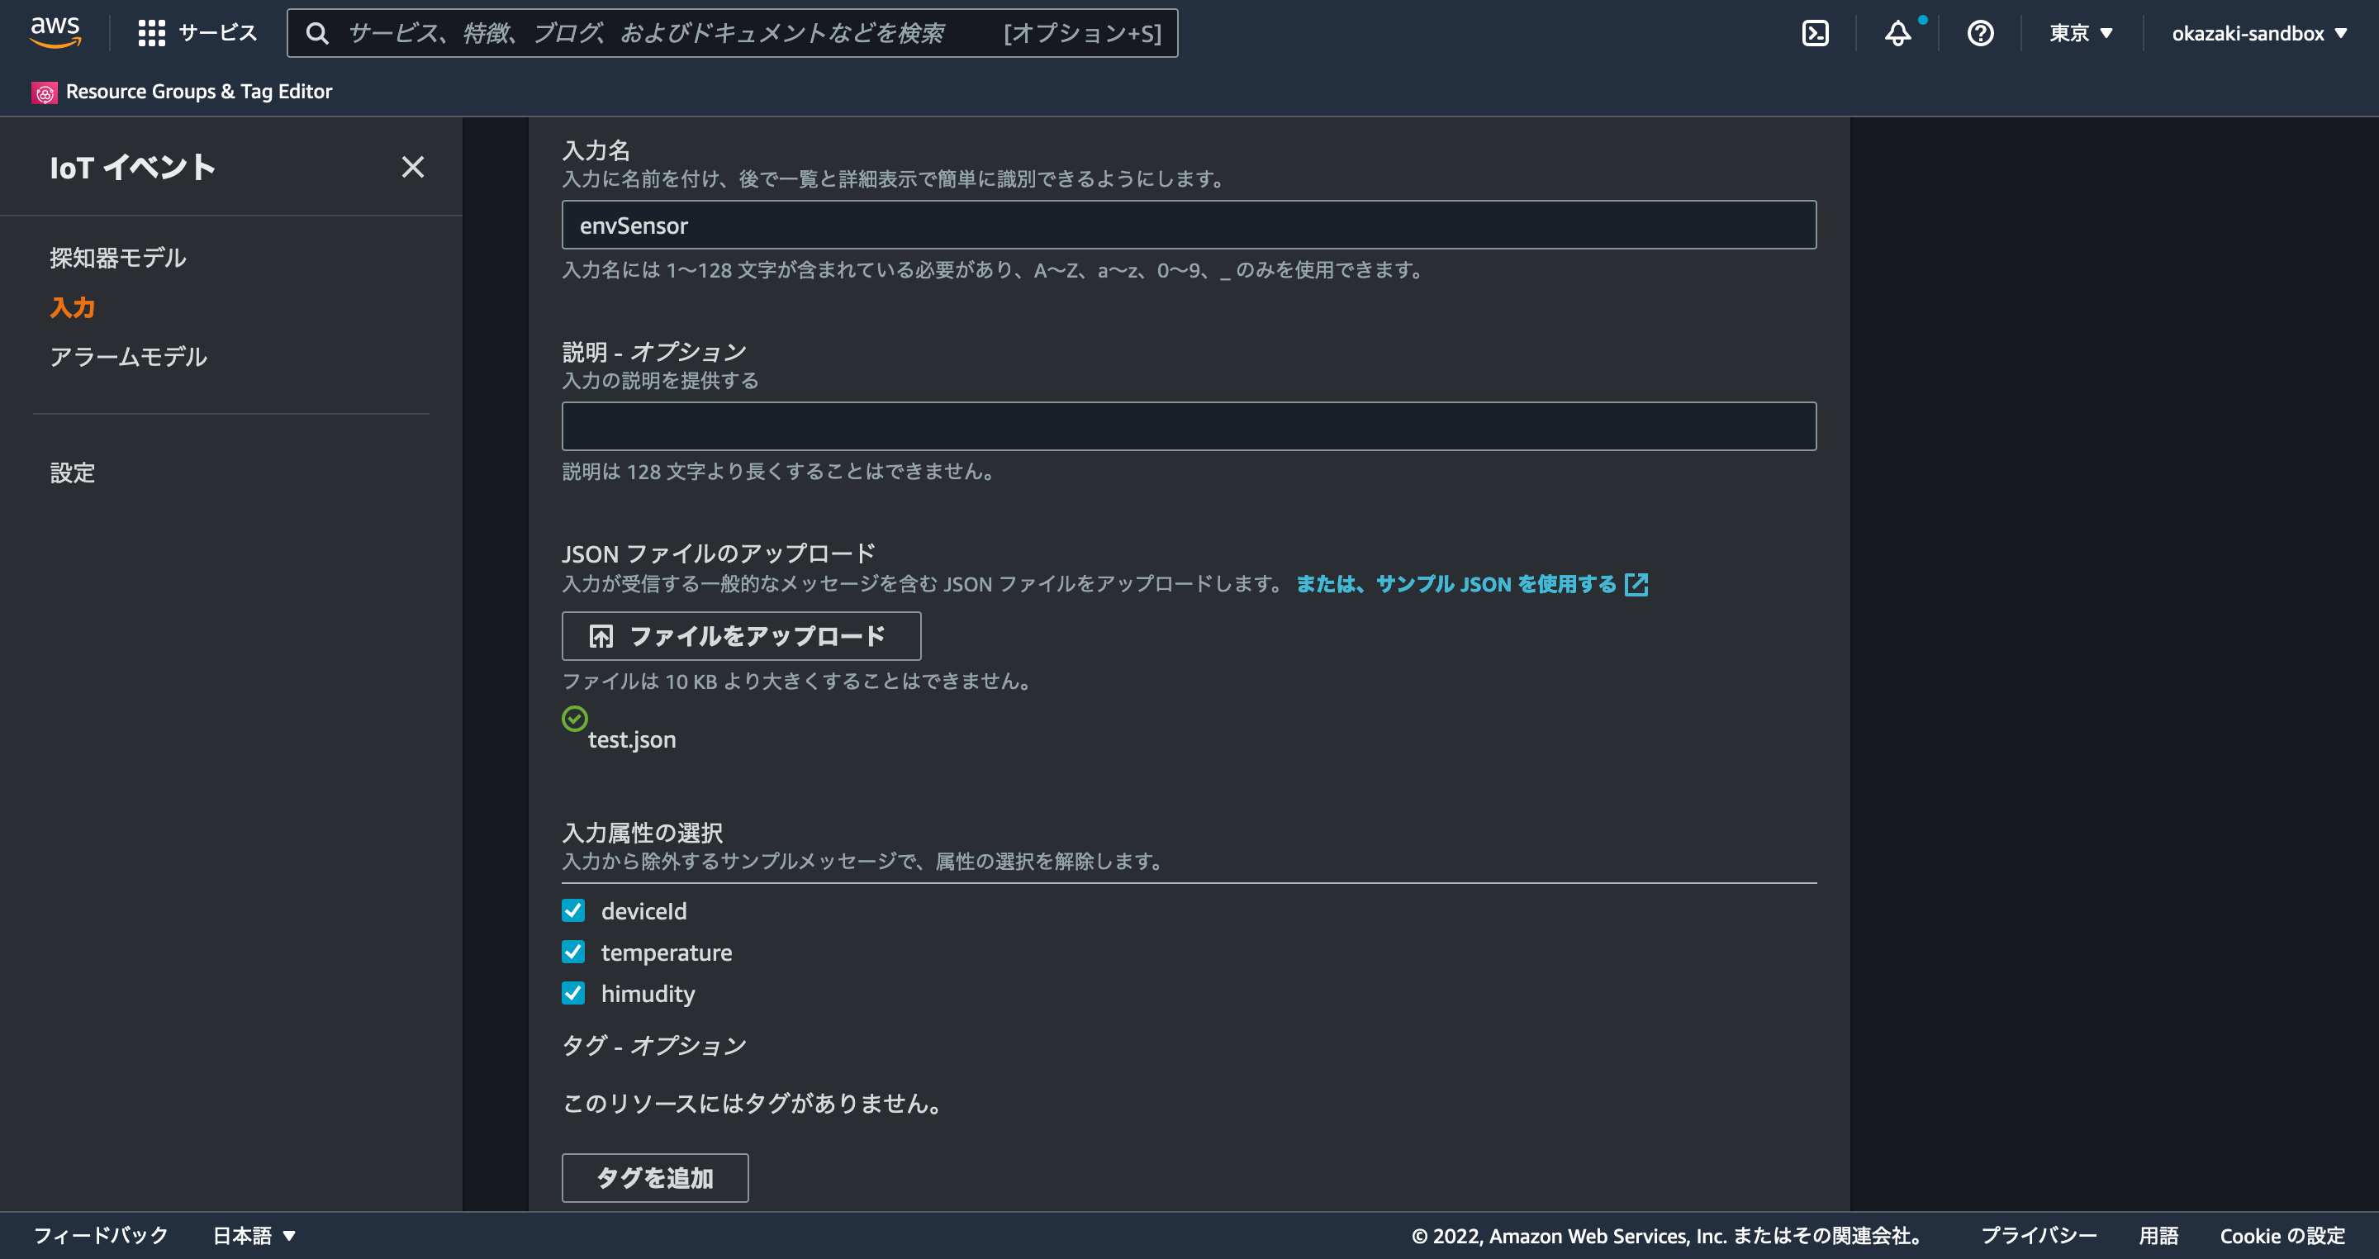Select アラームモデル in the sidebar
This screenshot has height=1259, width=2379.
pyautogui.click(x=128, y=357)
